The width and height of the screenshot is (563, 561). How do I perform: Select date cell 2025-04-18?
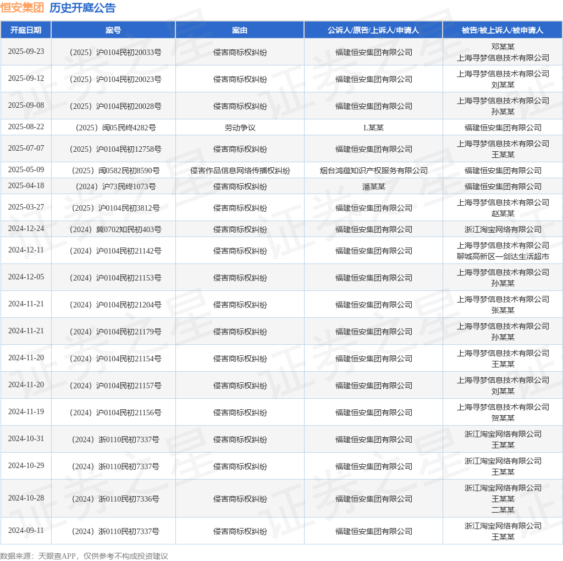tap(26, 186)
